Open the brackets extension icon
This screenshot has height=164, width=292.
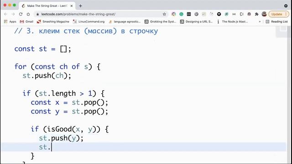(234, 14)
